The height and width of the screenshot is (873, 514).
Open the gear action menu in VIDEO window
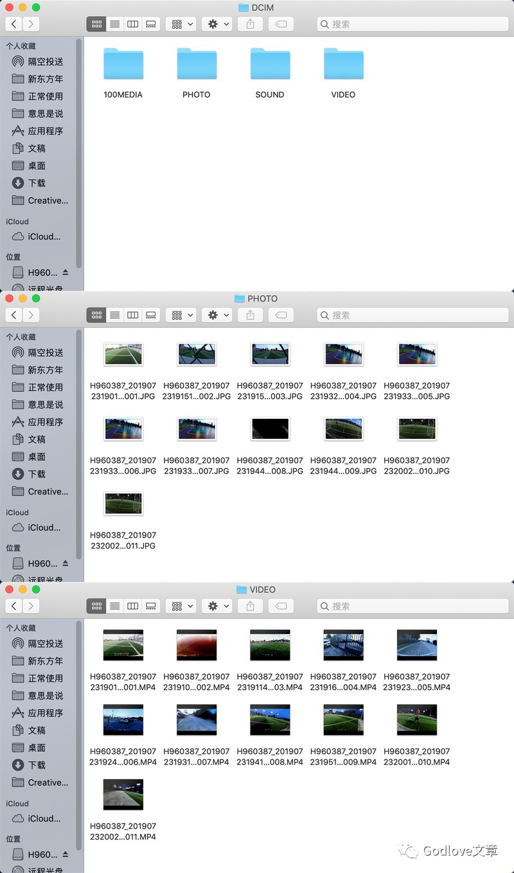tap(217, 606)
